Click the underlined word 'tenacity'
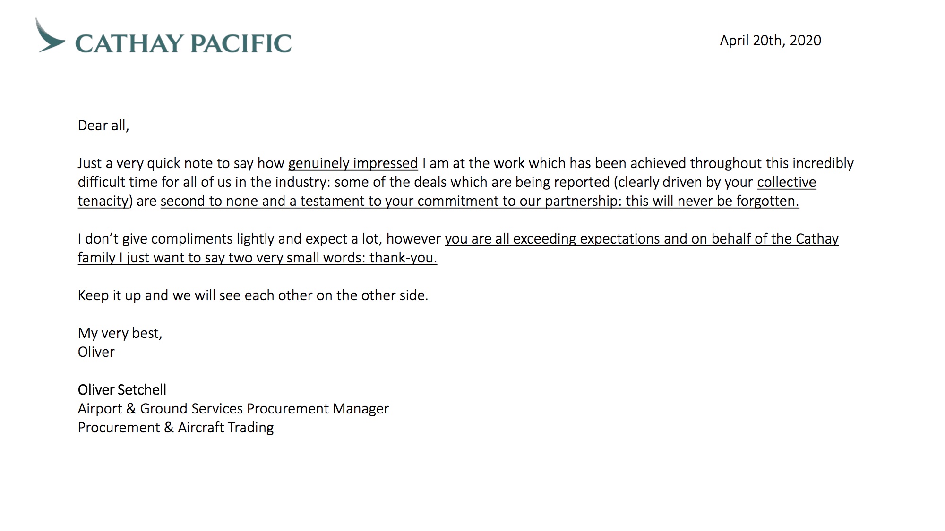Screen dimensions: 945x531 click(103, 201)
